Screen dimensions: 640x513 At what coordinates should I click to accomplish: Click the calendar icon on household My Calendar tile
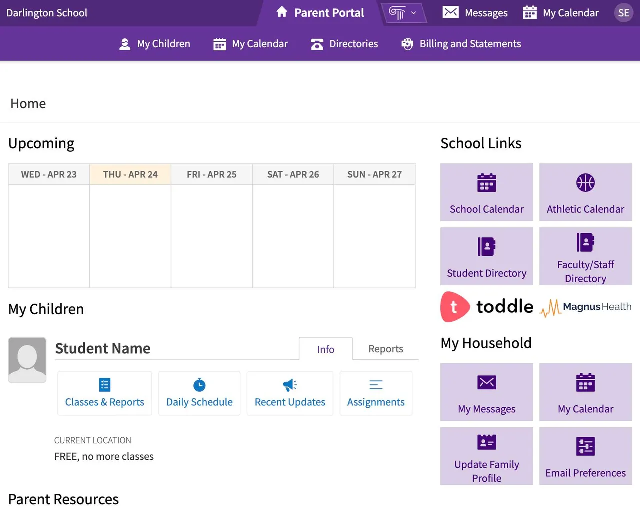(586, 383)
